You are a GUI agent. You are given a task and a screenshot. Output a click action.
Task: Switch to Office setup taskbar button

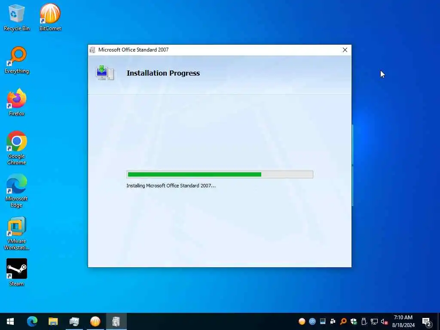pyautogui.click(x=116, y=321)
